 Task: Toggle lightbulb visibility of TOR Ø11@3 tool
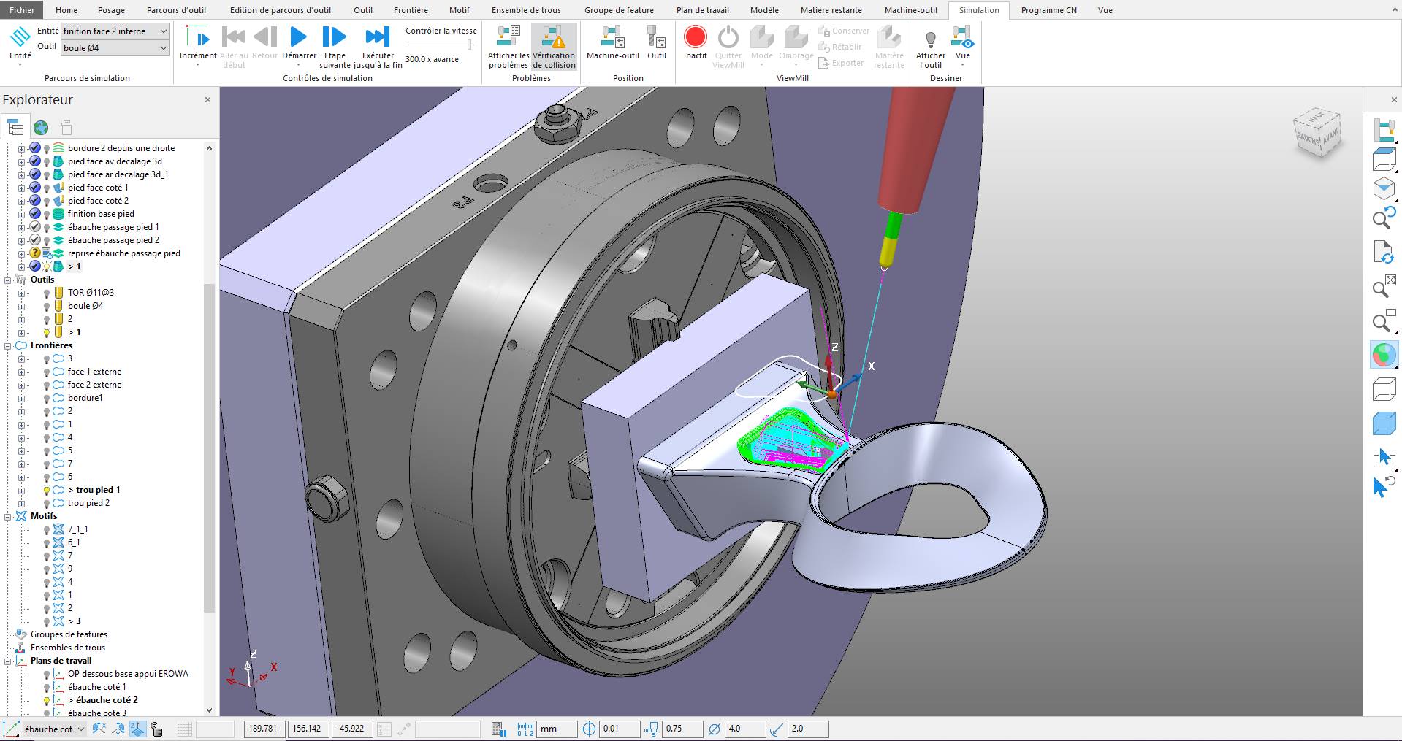[47, 293]
